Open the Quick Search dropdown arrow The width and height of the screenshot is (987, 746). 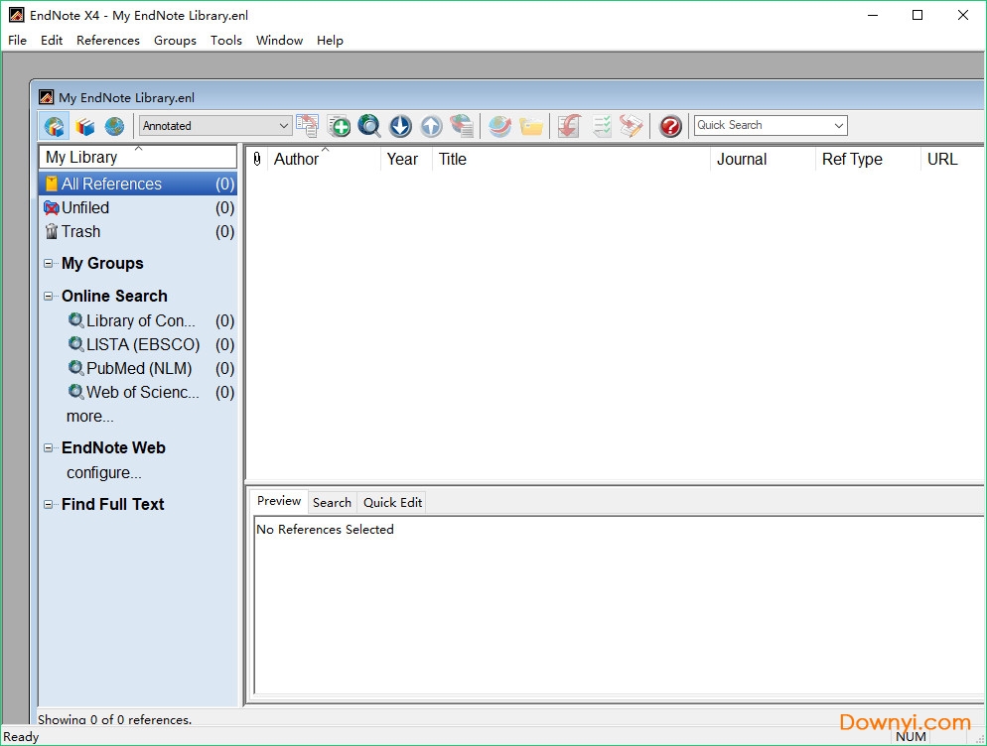tap(839, 125)
